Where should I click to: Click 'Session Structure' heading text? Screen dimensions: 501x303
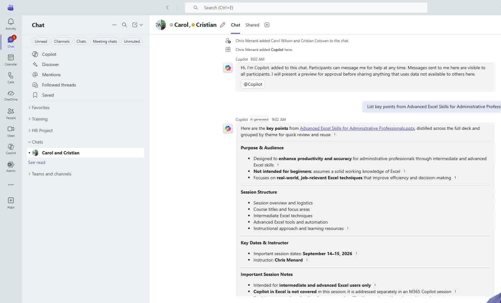(259, 192)
